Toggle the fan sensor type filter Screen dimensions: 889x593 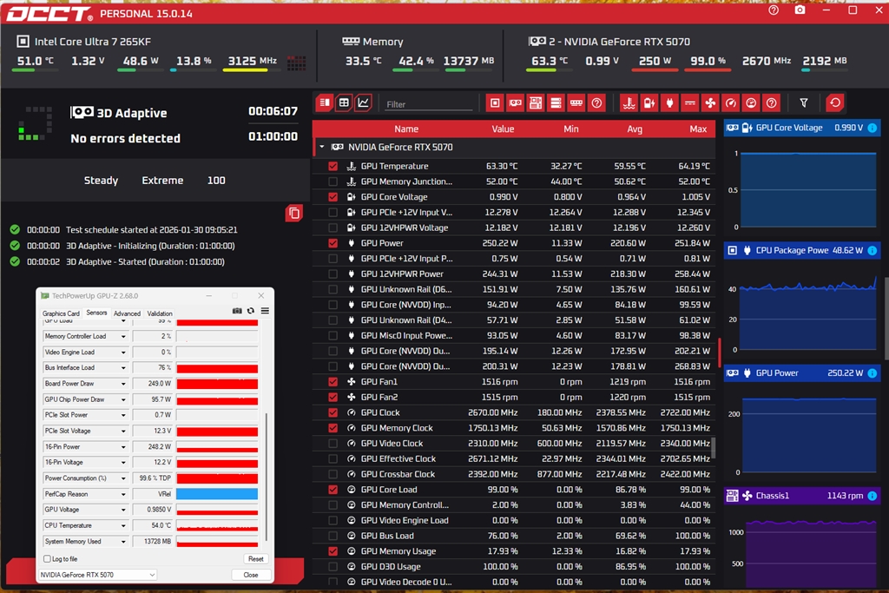[710, 102]
